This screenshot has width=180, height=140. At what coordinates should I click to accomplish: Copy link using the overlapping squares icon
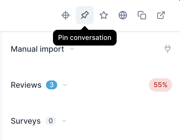pos(142,15)
